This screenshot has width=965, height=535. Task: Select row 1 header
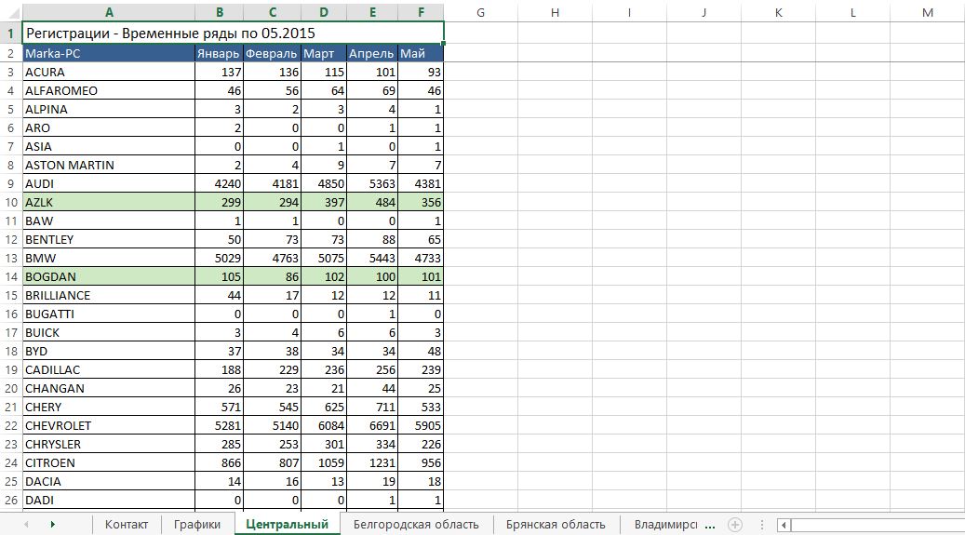pos(10,33)
